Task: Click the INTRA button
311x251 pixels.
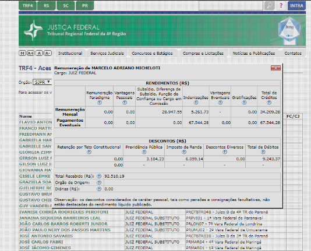Action: pyautogui.click(x=296, y=6)
